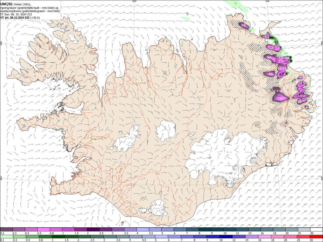Screen dimensions: 323x242
Task: Pick bottom-row swatch between 0.1 and 0.3
Action: (x=7, y=236)
